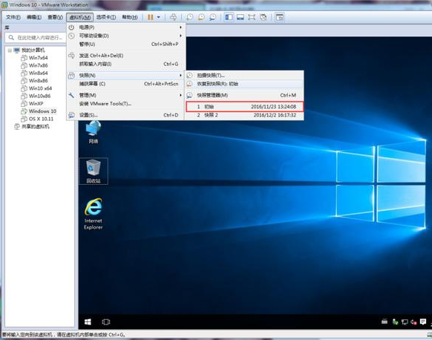Open the guest Windows Start button
432x340 pixels.
point(88,322)
